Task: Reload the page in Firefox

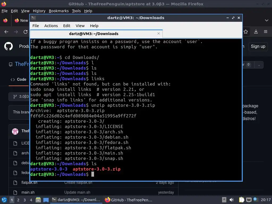Action: [x=25, y=32]
